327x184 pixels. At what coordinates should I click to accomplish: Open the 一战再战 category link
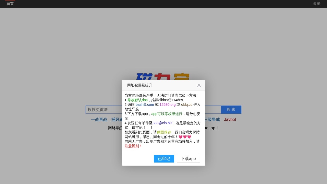99,119
